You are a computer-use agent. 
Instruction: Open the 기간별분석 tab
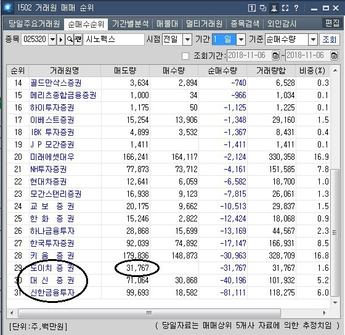click(130, 23)
